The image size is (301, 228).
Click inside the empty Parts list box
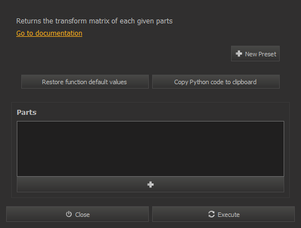[x=150, y=149]
